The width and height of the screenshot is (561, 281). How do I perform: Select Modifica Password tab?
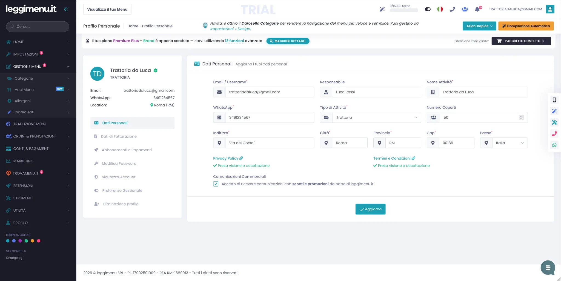(x=132, y=164)
